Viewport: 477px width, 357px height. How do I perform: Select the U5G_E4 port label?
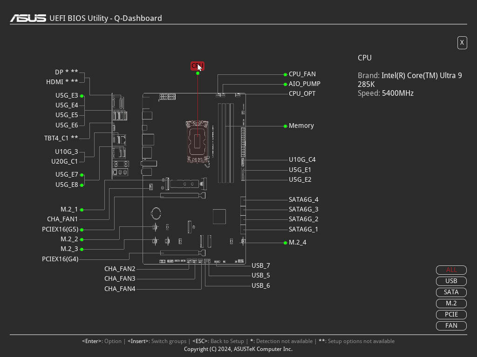[67, 105]
